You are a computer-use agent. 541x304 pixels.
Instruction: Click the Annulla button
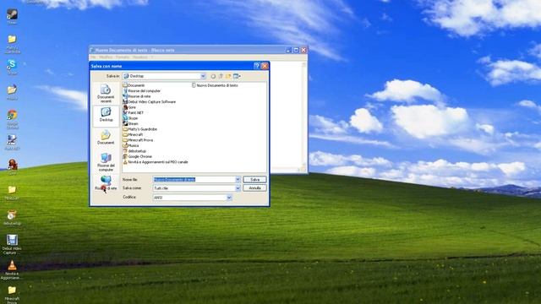(254, 188)
